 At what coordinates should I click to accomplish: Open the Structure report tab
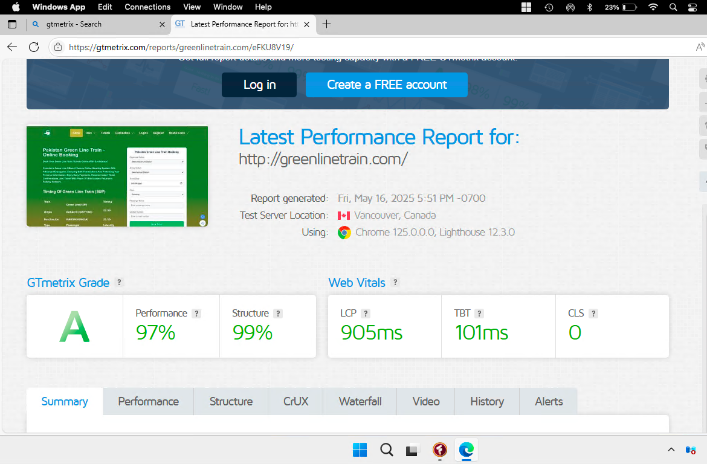tap(231, 402)
